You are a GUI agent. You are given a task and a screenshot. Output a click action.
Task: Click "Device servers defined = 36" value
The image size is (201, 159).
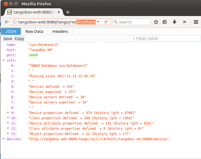tap(57, 97)
